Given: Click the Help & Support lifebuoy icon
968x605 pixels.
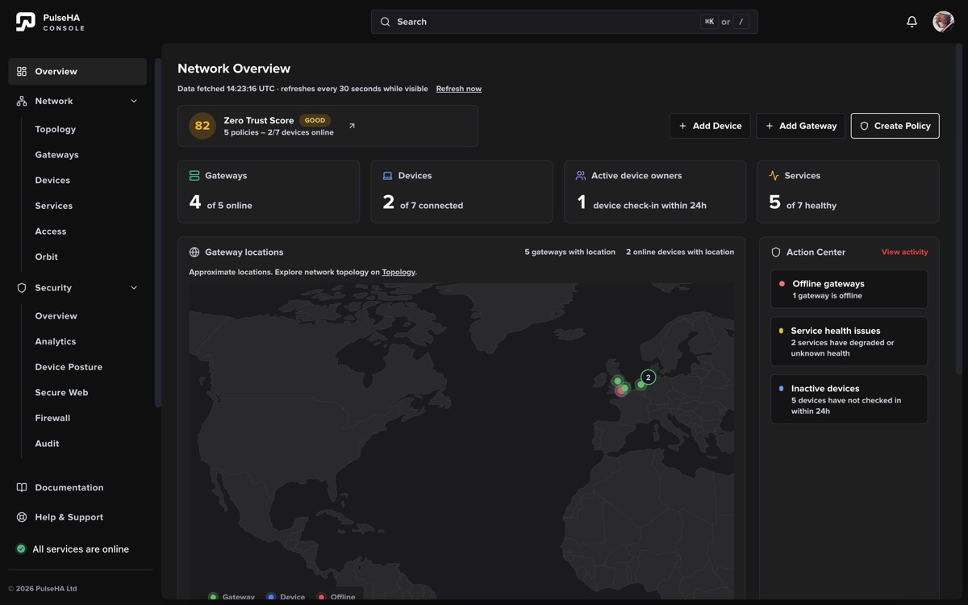Looking at the screenshot, I should click(22, 517).
